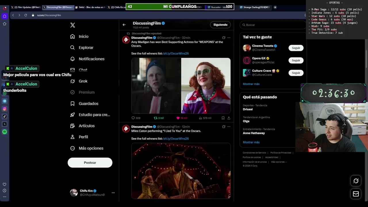Unlike the tweet with 19 mil likes
This screenshot has width=368, height=207.
[182, 118]
